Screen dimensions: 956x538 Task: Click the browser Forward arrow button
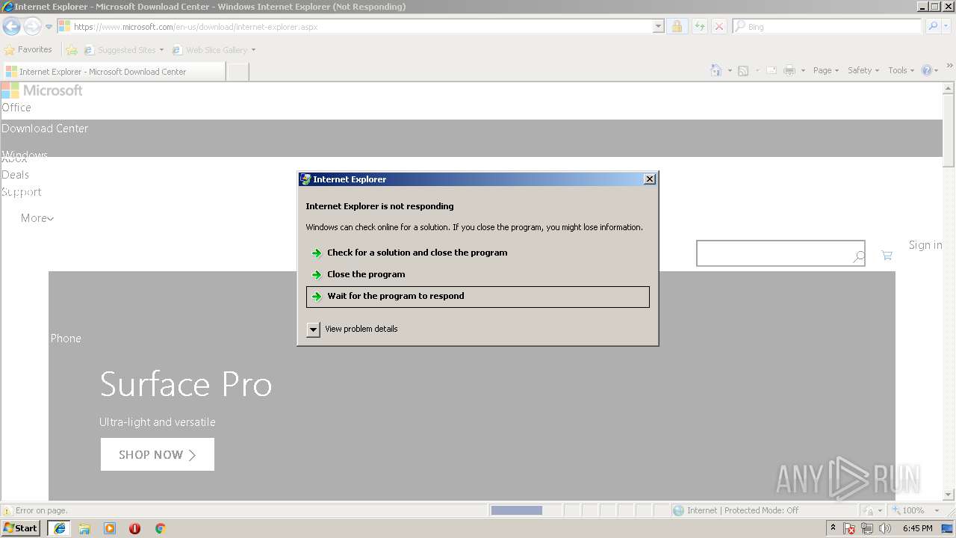[x=32, y=27]
